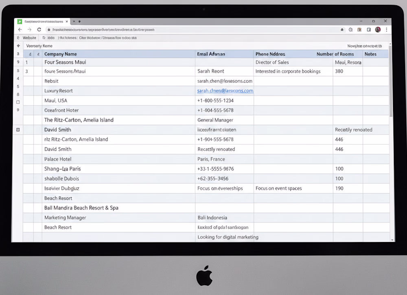Screen dimensions: 407x295
Task: Go back with the browser back arrow
Action: [20, 30]
